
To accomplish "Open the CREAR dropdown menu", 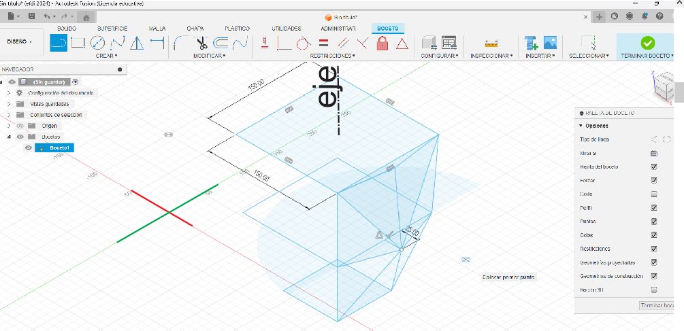I will pyautogui.click(x=106, y=56).
